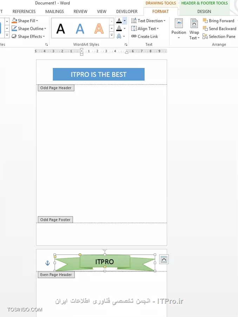The height and width of the screenshot is (317, 238).
Task: Open Shape Styles dialog launcher
Action: pos(47,44)
